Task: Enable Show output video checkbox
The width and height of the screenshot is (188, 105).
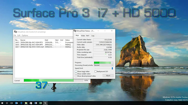Action: pyautogui.click(x=76, y=74)
